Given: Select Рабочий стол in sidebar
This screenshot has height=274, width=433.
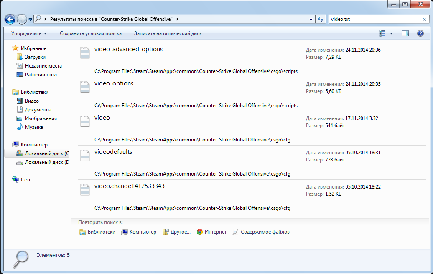Looking at the screenshot, I should tap(41, 75).
